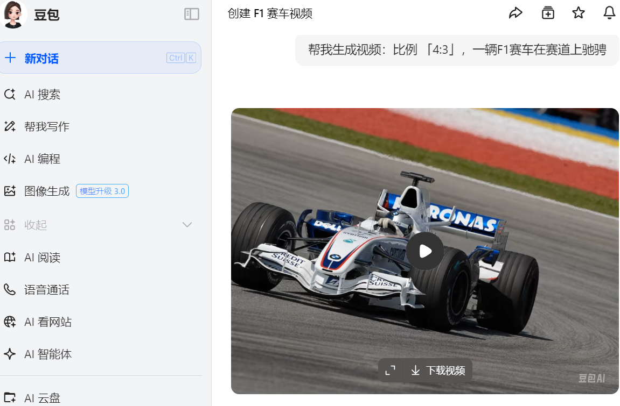The width and height of the screenshot is (620, 406).
Task: Collapse the sidebar list via 收起 chevron
Action: (187, 225)
